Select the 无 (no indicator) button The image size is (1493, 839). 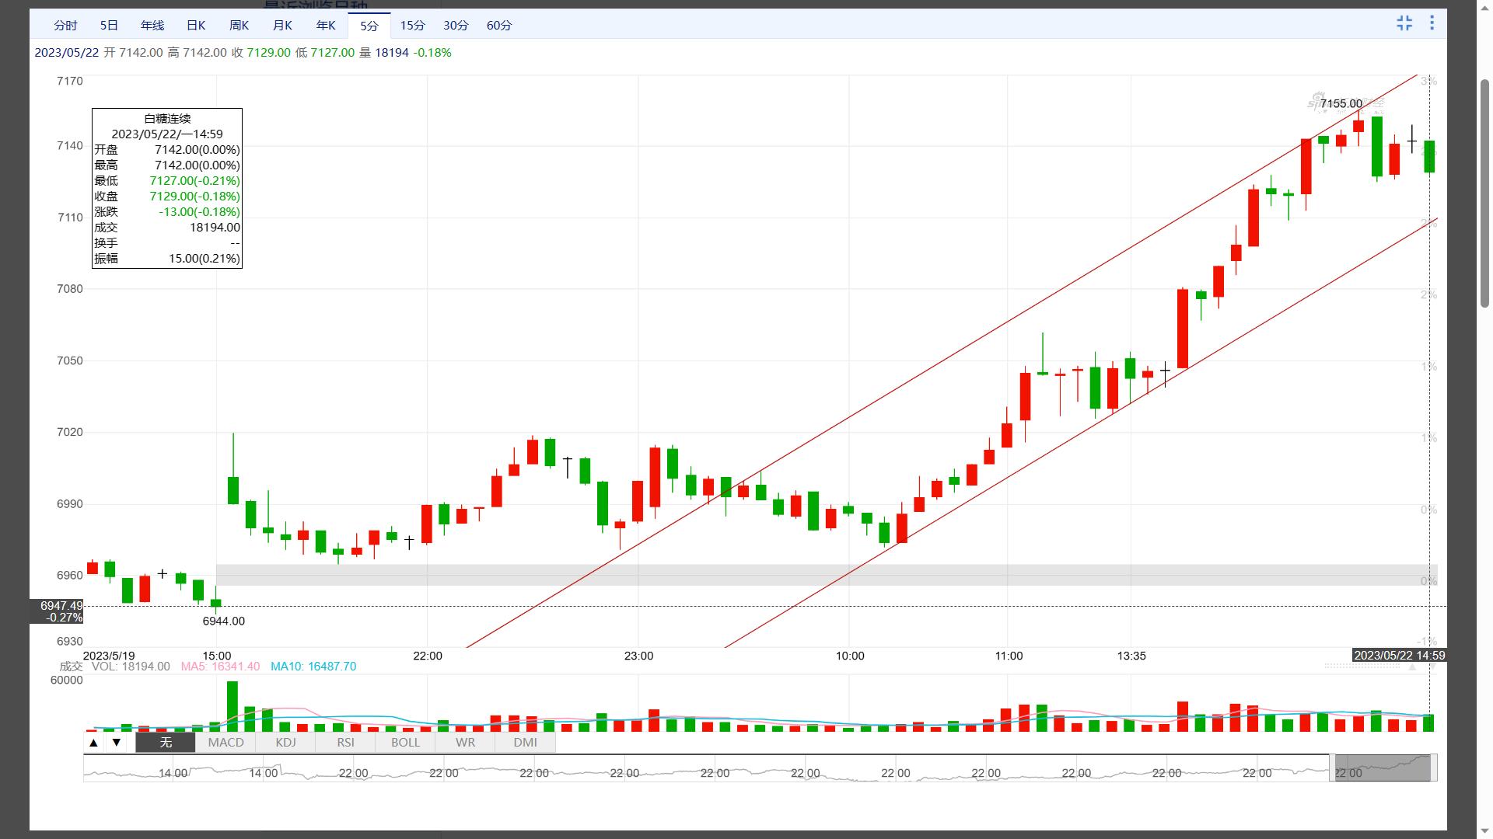166,743
